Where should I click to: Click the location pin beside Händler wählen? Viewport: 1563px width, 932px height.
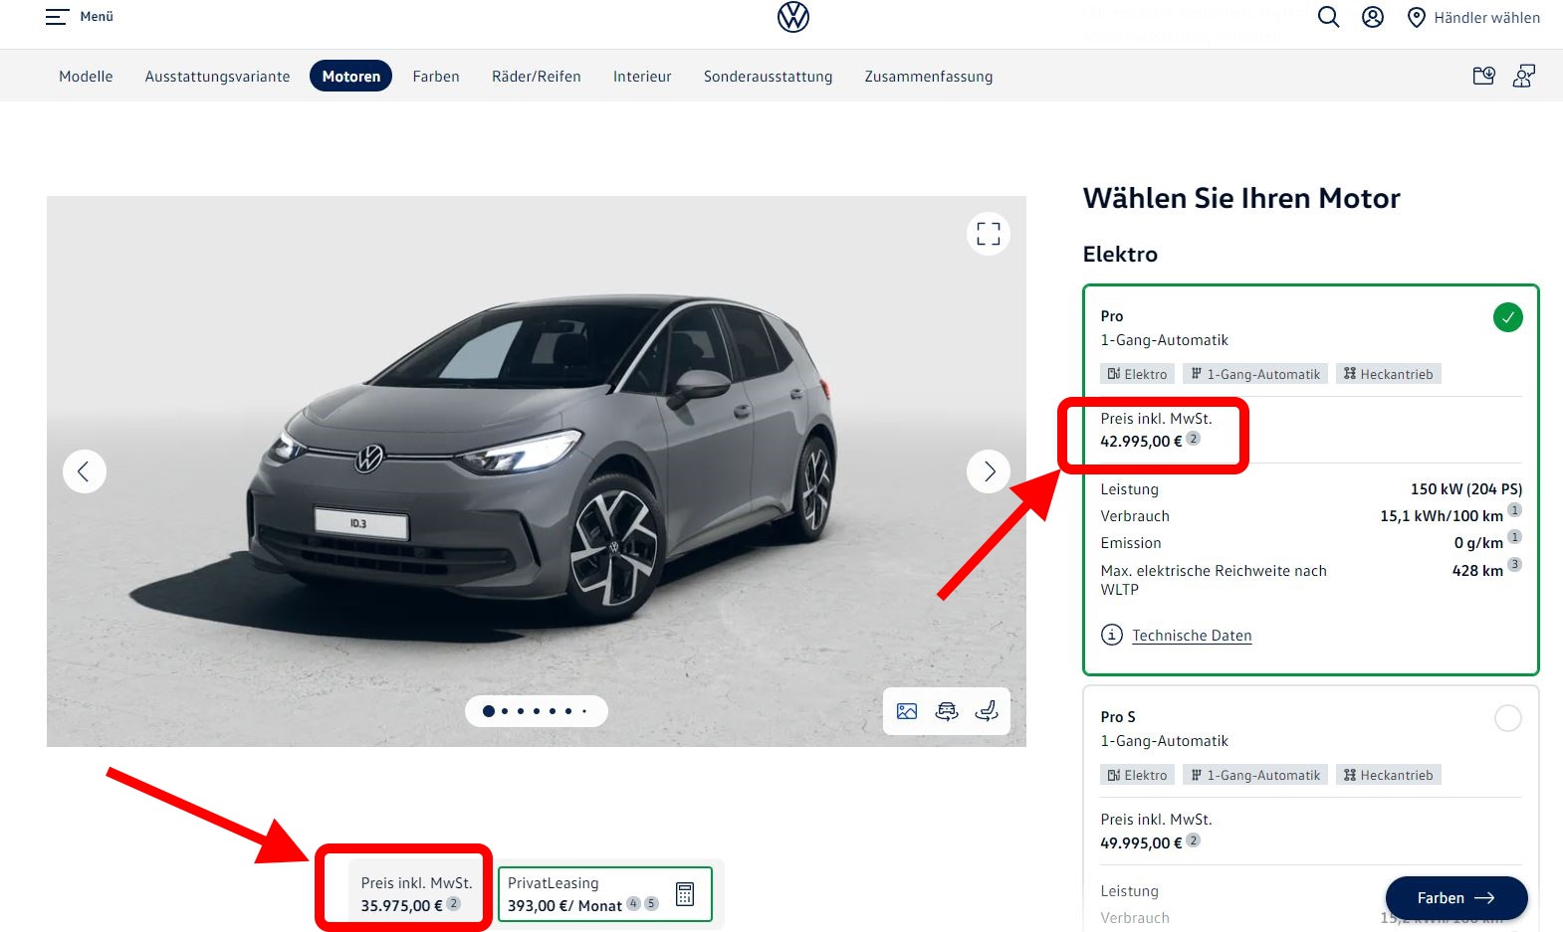pyautogui.click(x=1417, y=18)
